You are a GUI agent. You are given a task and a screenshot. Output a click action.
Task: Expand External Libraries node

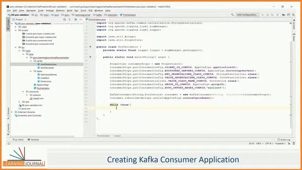12,112
